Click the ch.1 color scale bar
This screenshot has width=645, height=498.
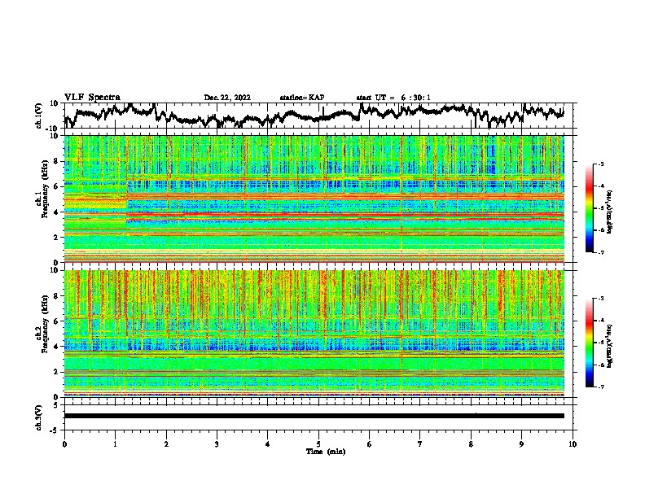coord(589,208)
